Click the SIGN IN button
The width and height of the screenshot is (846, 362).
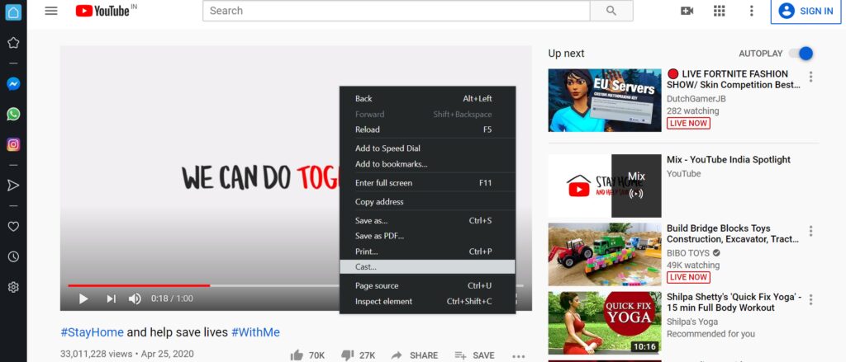806,11
